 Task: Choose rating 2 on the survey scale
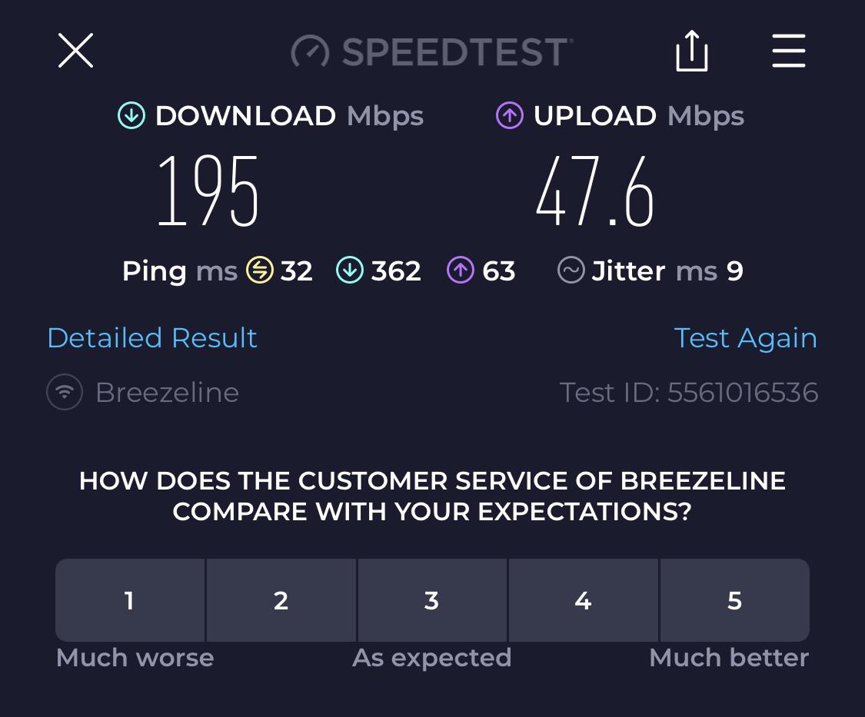point(281,600)
